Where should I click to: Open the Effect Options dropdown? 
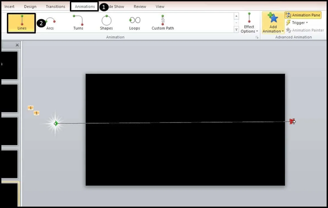pyautogui.click(x=249, y=23)
